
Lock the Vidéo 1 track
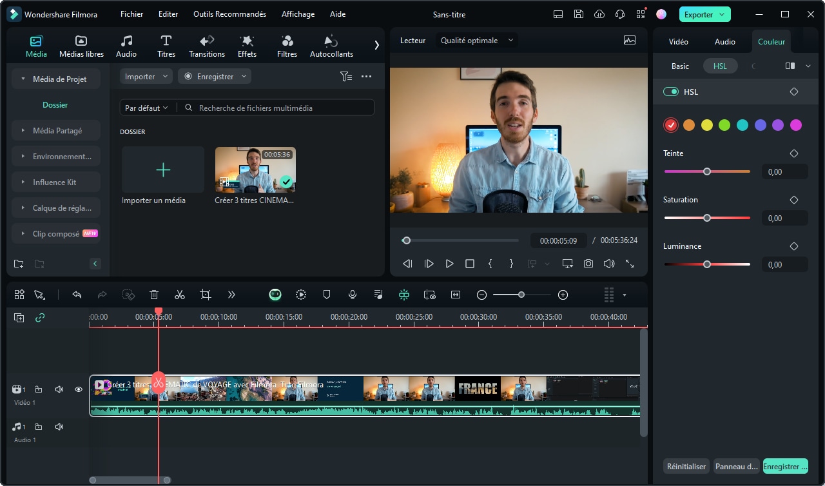[x=39, y=389]
